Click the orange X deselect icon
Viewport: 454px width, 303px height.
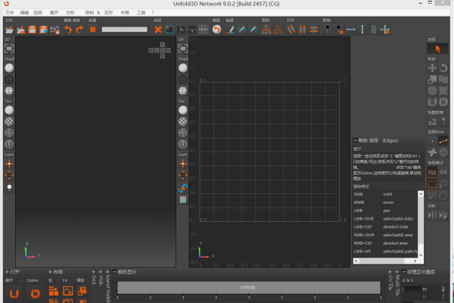coord(158,30)
